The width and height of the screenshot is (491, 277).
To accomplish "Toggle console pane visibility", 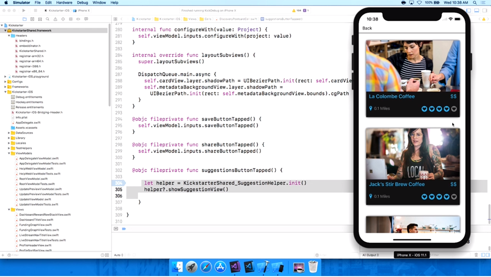I will pyautogui.click(x=488, y=255).
